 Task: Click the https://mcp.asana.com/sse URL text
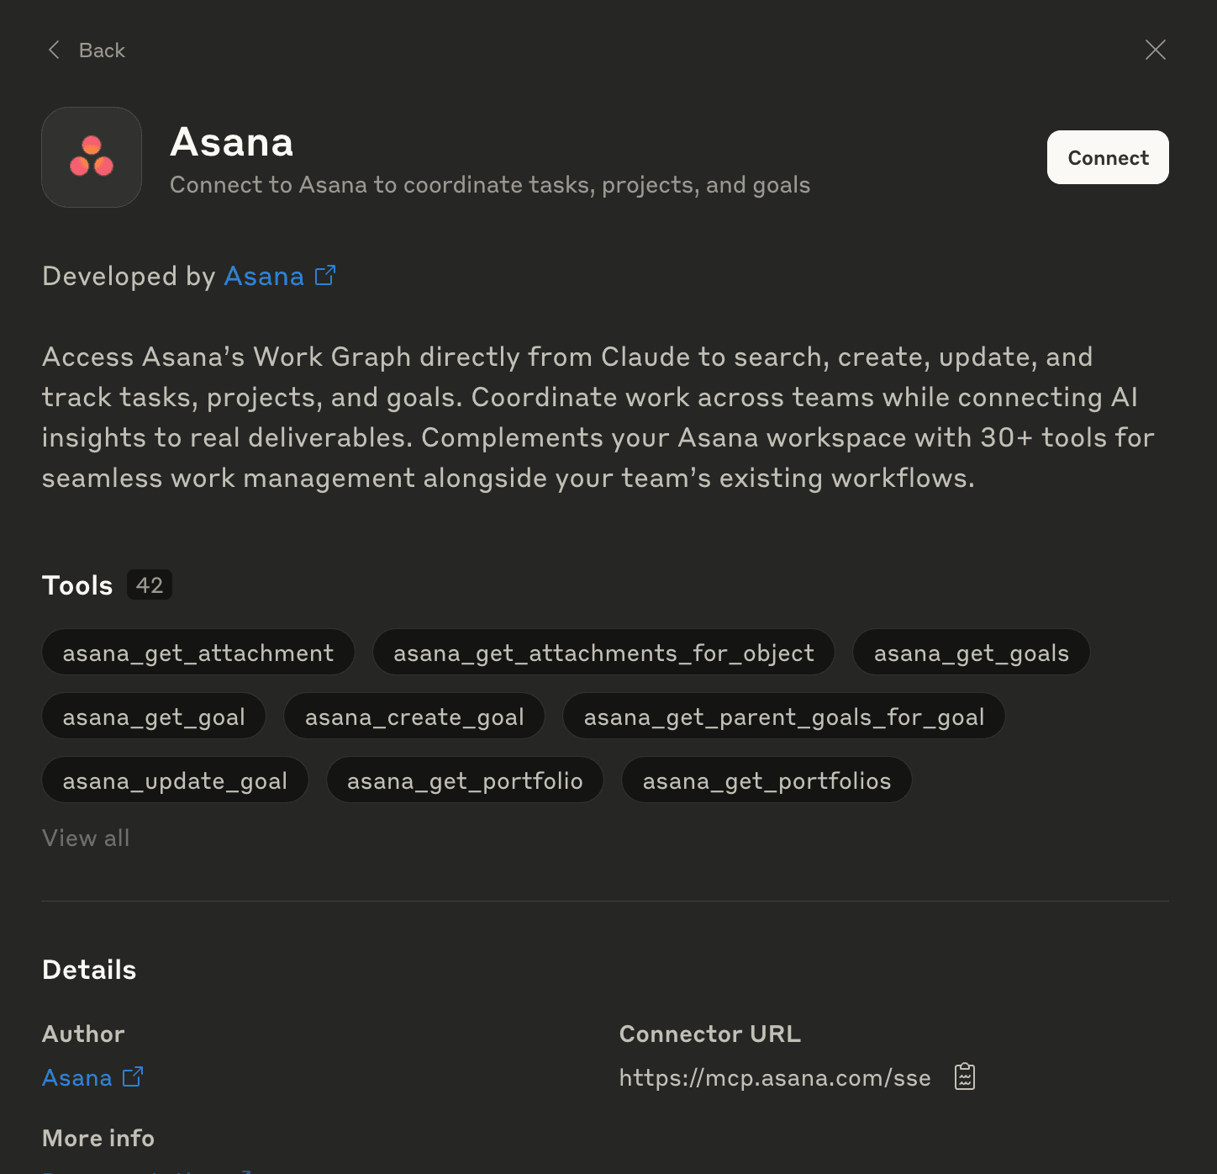click(774, 1076)
